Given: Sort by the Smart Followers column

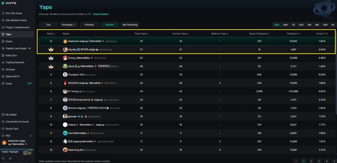Looking at the screenshot, I should [x=259, y=34].
